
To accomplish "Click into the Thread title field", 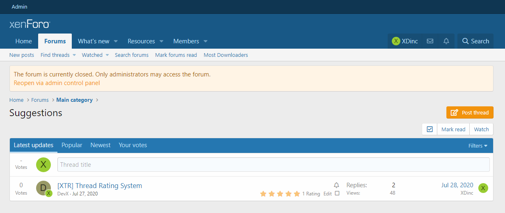I will (273, 165).
